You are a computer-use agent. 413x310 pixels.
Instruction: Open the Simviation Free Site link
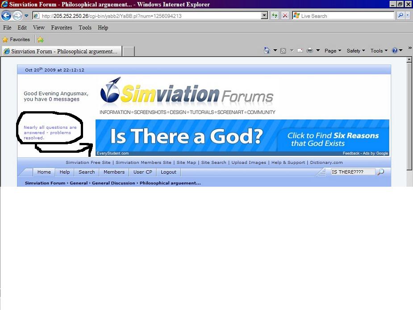point(88,163)
